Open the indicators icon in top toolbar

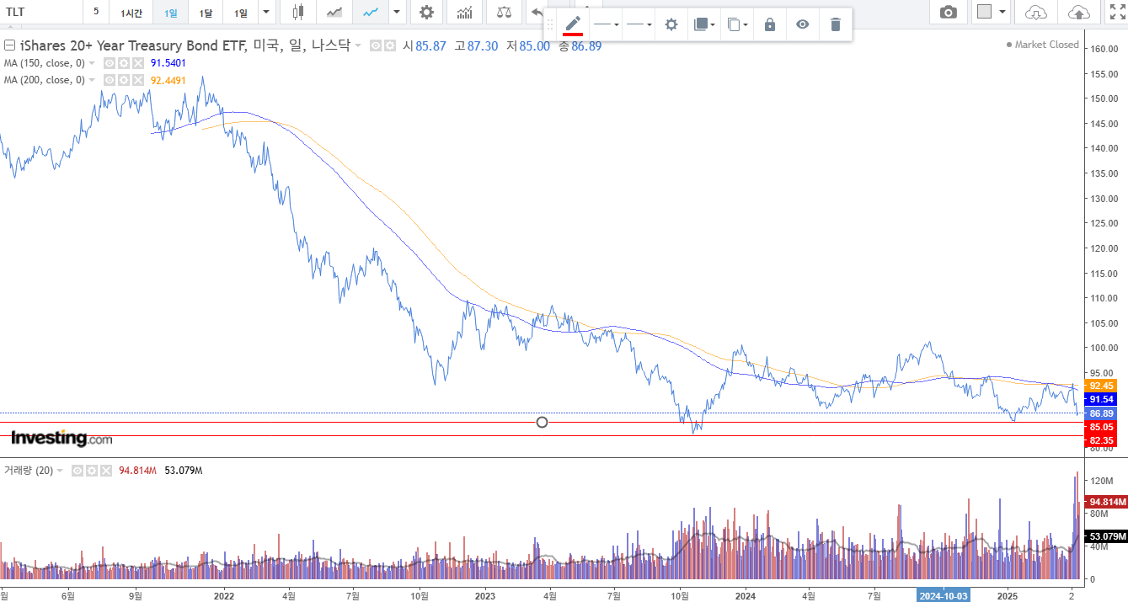[464, 12]
